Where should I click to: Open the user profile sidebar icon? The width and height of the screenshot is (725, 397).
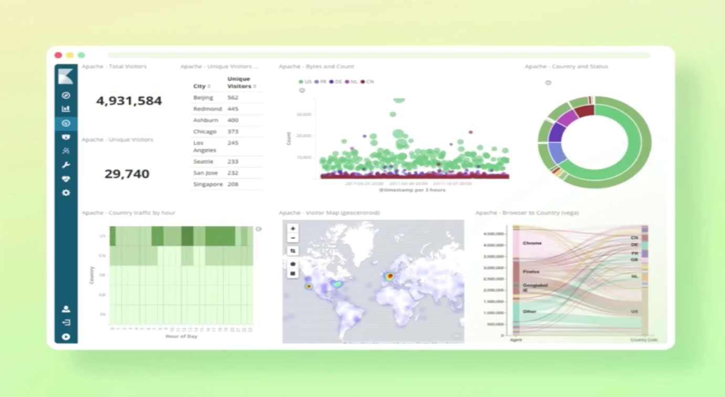66,309
